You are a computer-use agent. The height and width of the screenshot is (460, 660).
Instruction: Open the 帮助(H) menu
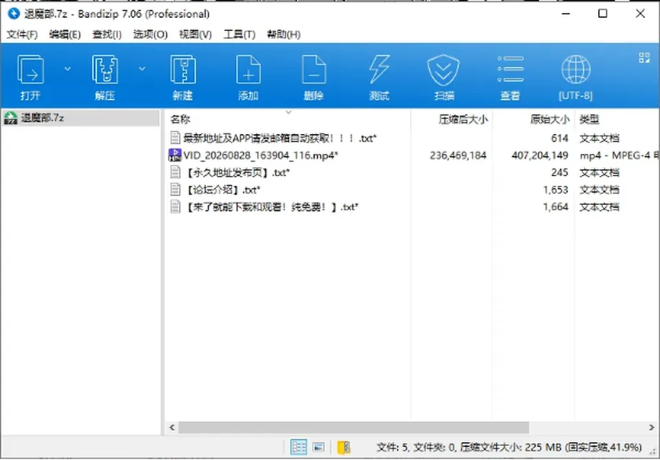284,34
